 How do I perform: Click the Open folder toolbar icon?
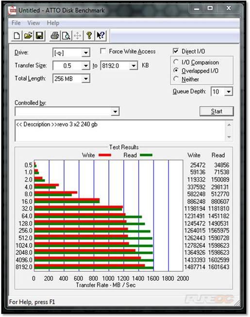28,35
